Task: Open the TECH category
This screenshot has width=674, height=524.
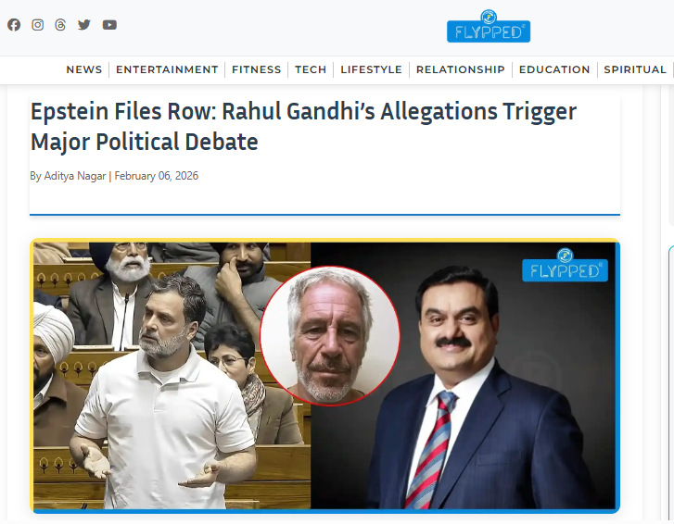Action: click(x=311, y=69)
